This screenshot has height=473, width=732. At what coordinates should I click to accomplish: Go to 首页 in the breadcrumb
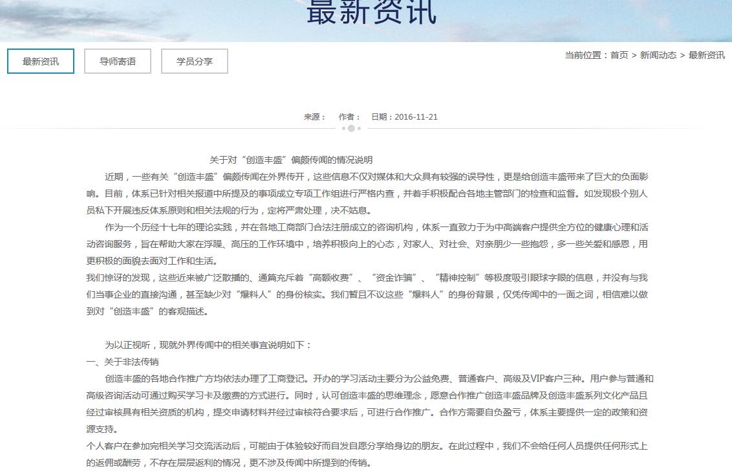[x=619, y=55]
